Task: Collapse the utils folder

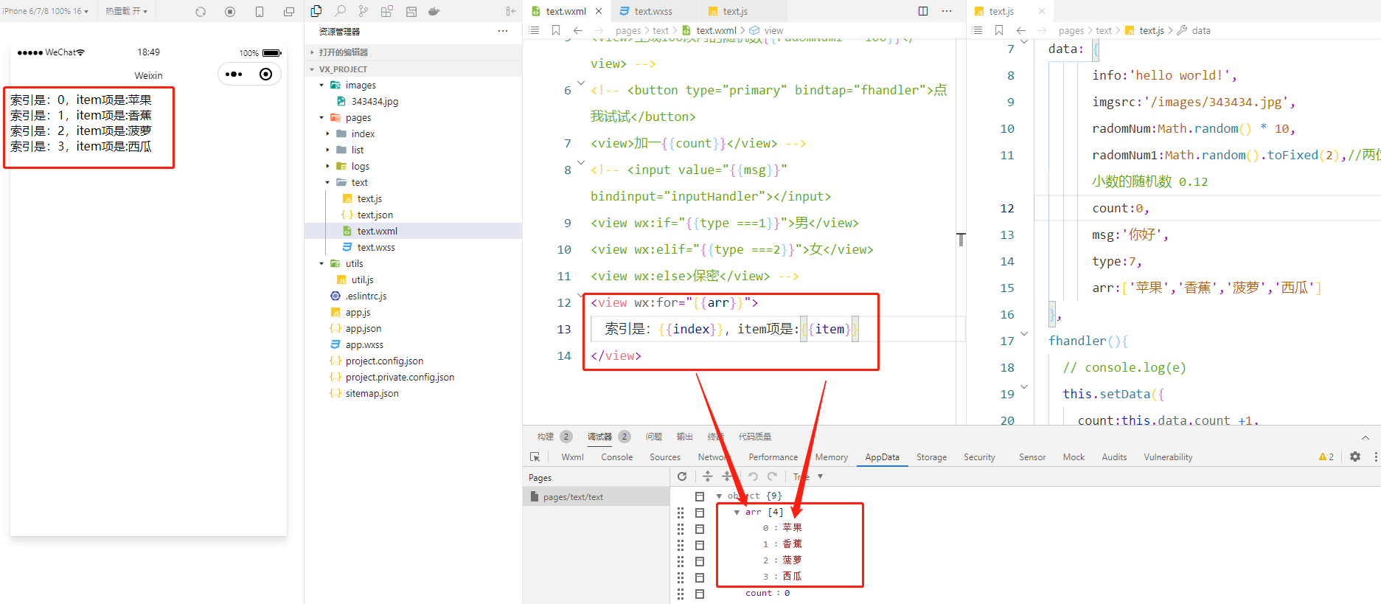Action: pos(321,263)
